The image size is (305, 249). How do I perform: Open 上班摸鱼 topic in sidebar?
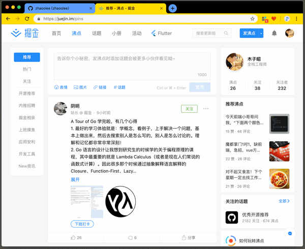tap(27, 130)
